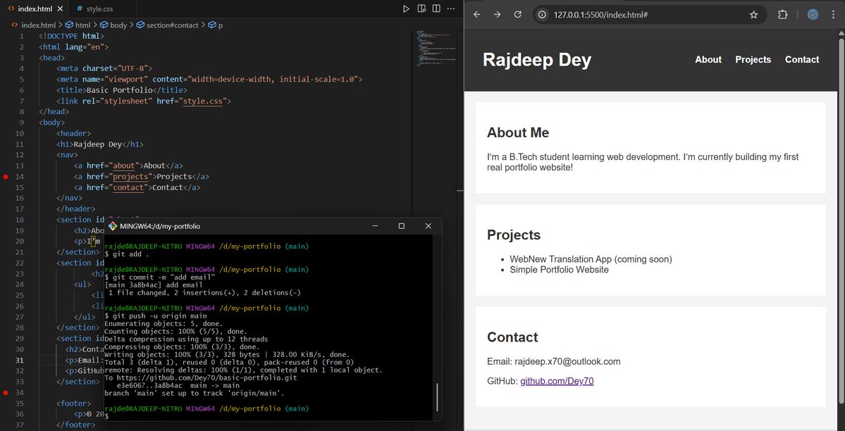Place cursor in the Basic Portfolio title text
845x431 pixels.
pos(120,90)
